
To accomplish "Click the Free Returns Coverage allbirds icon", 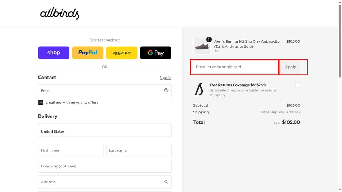I will click(199, 89).
